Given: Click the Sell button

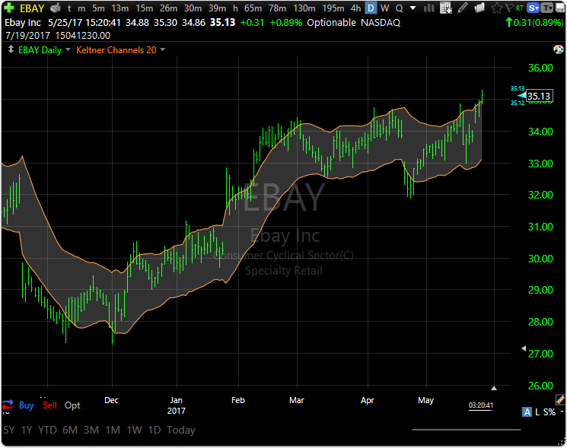Looking at the screenshot, I should [x=49, y=405].
